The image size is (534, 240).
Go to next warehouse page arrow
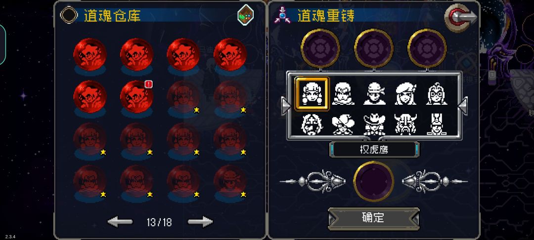[x=200, y=222]
